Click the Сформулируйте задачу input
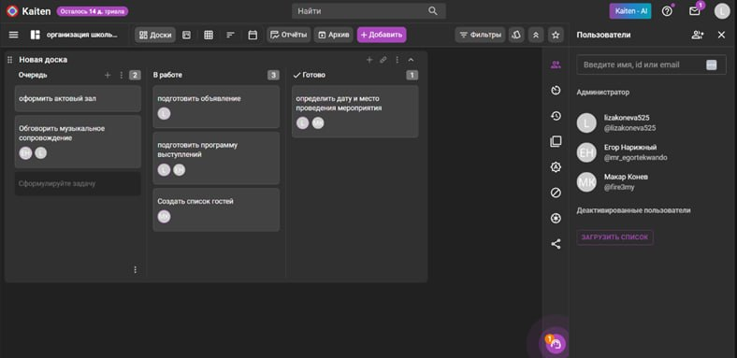737x358 pixels. [x=78, y=184]
